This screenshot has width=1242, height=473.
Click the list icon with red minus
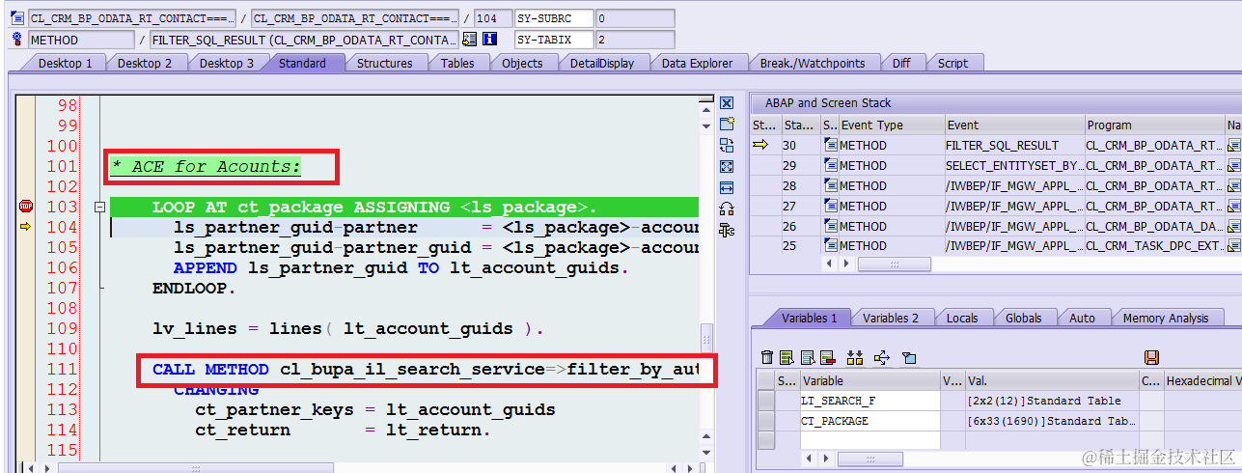tap(826, 357)
